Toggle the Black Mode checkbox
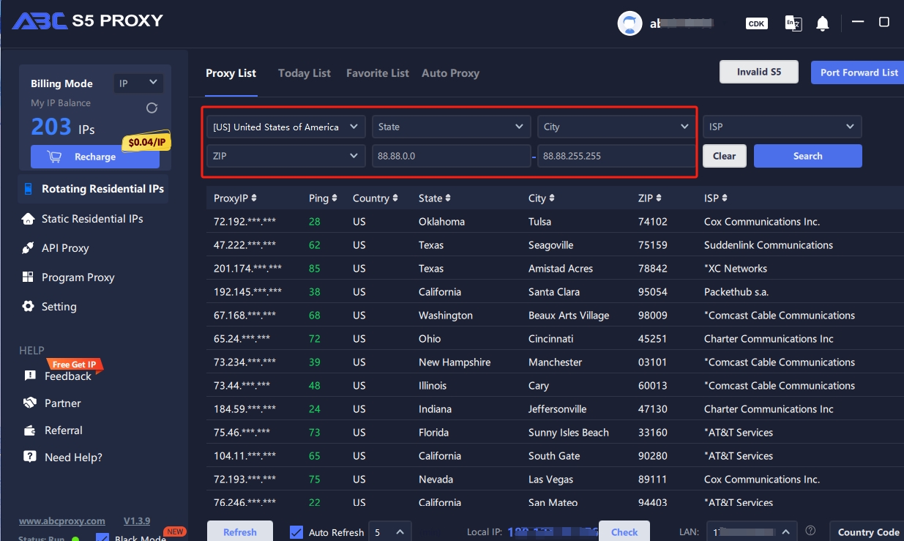This screenshot has height=541, width=904. point(102,538)
